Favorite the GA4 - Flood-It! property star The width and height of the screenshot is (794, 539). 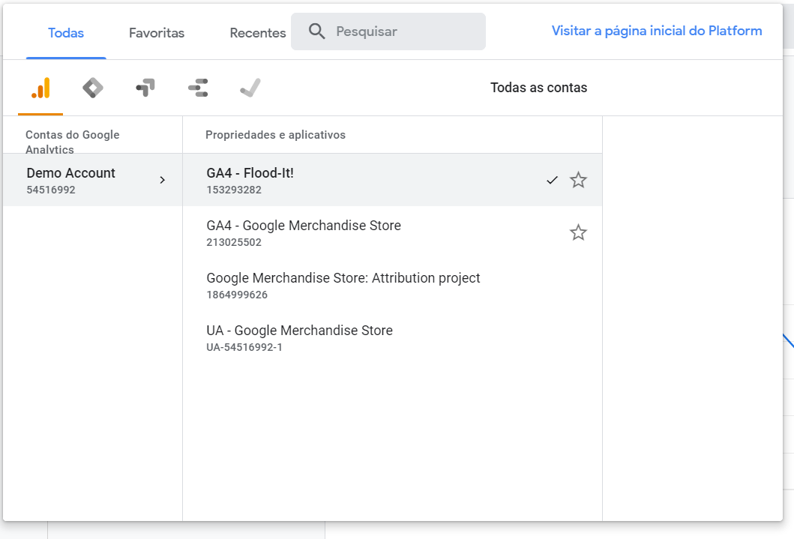point(578,180)
